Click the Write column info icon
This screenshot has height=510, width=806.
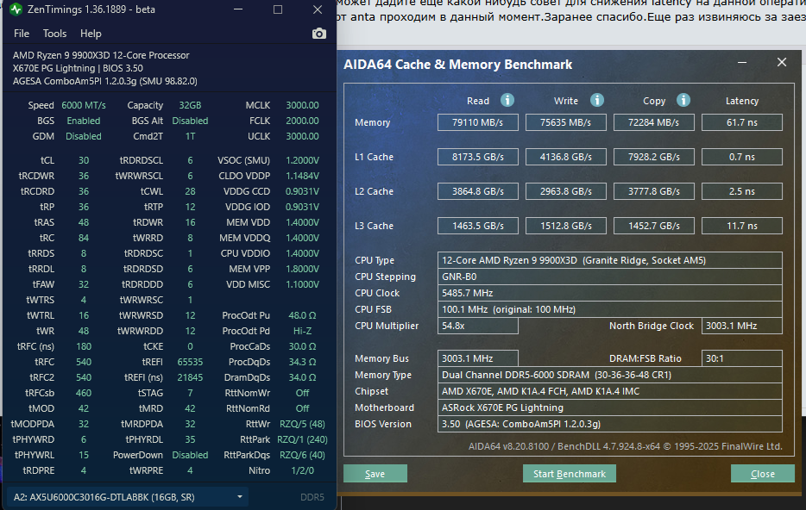[x=596, y=100]
